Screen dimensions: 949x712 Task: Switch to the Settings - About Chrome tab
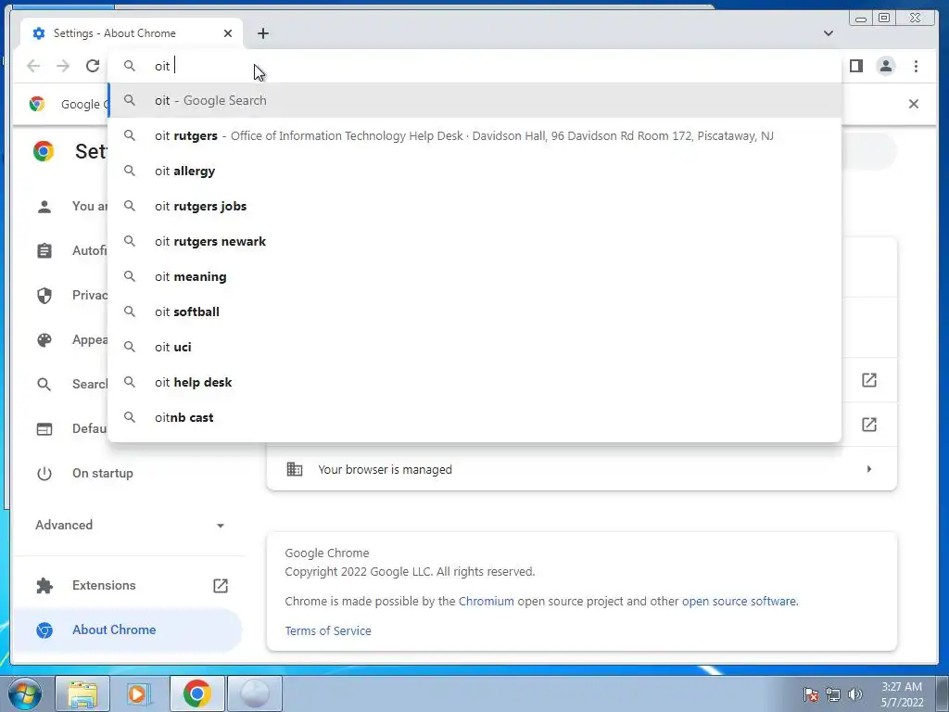click(132, 33)
